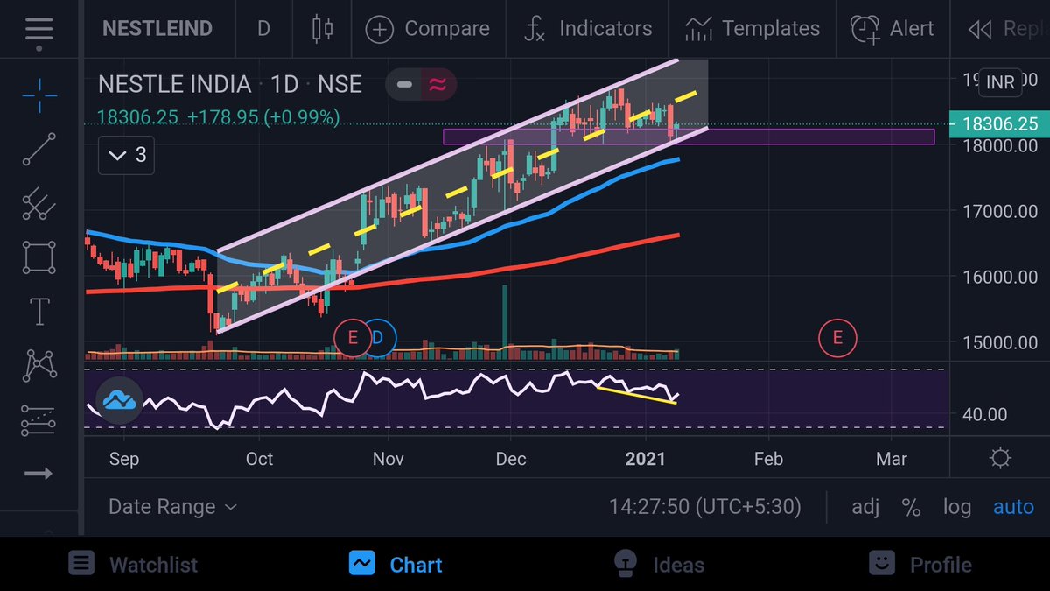Open the Indicators list
The width and height of the screenshot is (1050, 591).
[x=588, y=28]
